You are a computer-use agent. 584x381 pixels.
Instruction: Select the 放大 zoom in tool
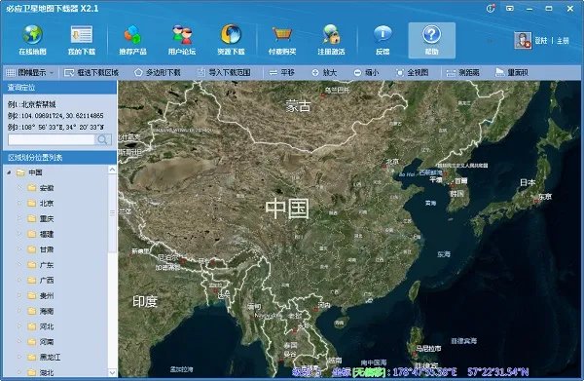(324, 73)
